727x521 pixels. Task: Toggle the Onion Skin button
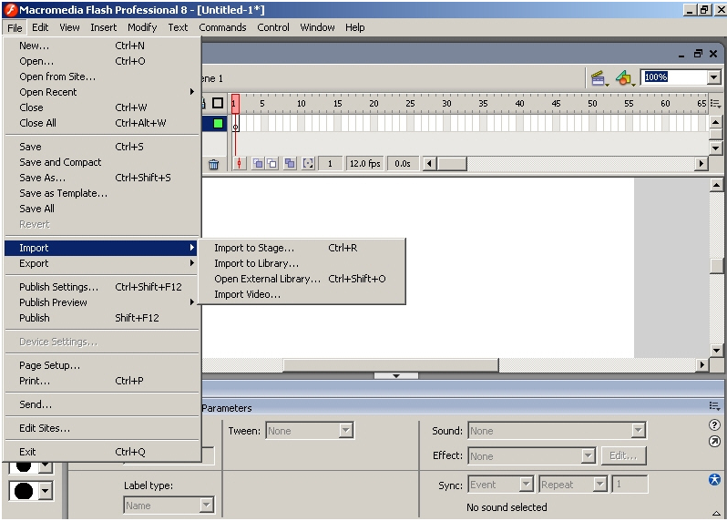coord(258,163)
